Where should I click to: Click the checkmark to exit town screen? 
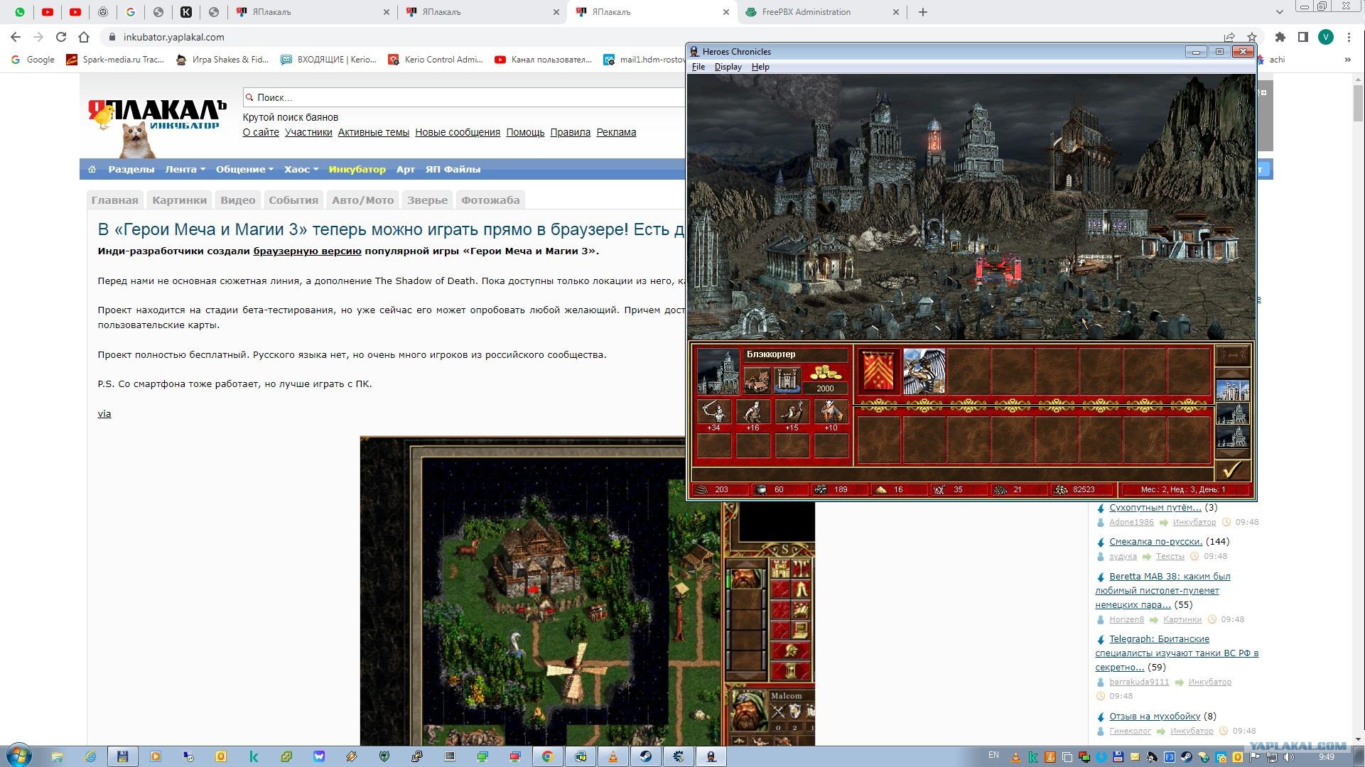tap(1232, 469)
